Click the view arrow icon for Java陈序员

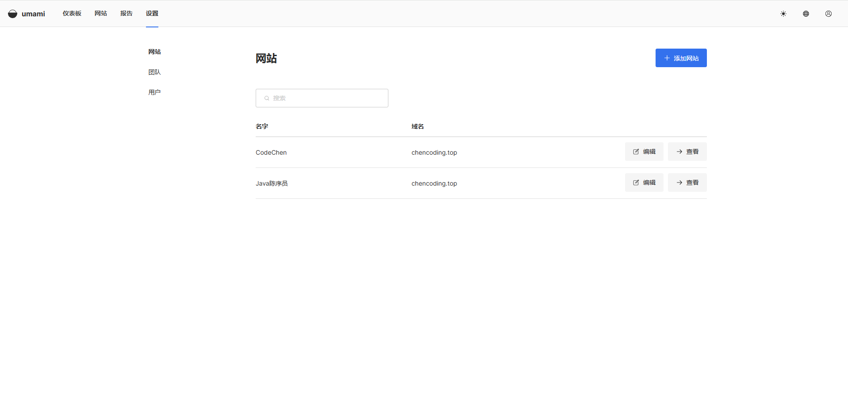pyautogui.click(x=679, y=182)
